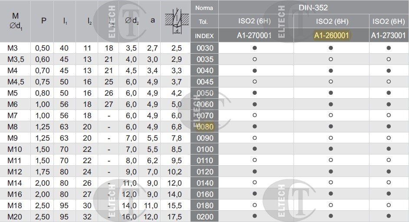Click index cell 0040

205,71
